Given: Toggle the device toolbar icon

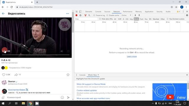Looking at the screenshot, I should tap(80, 11).
